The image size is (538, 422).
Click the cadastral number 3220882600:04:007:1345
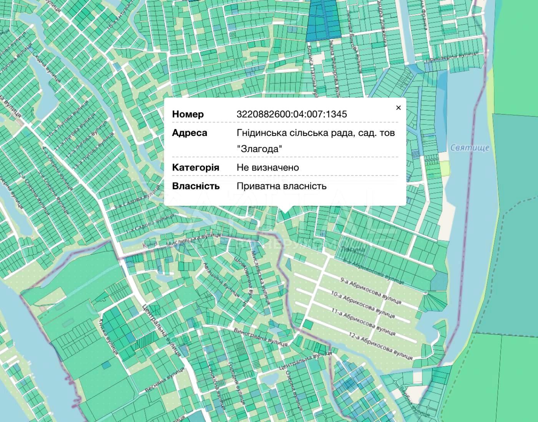(x=292, y=114)
